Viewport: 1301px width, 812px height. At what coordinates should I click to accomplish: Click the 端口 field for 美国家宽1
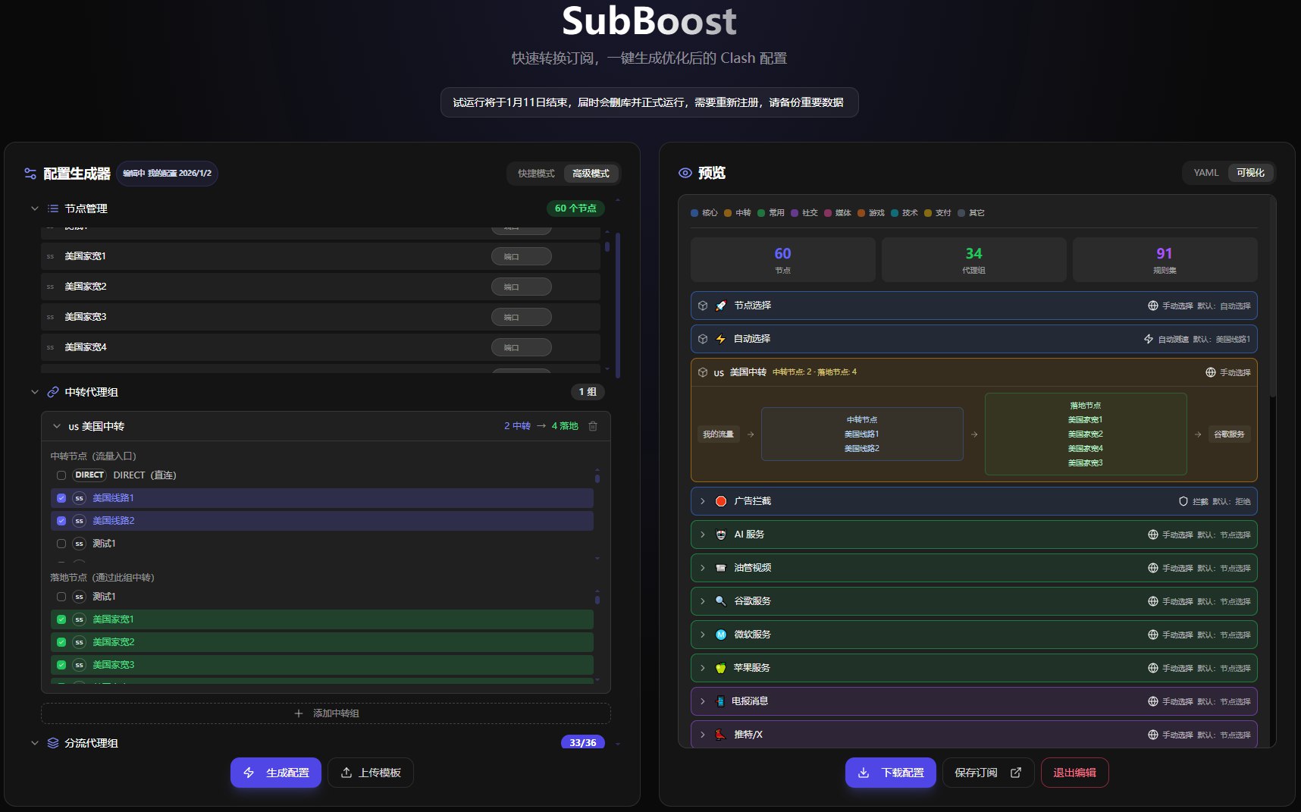521,256
